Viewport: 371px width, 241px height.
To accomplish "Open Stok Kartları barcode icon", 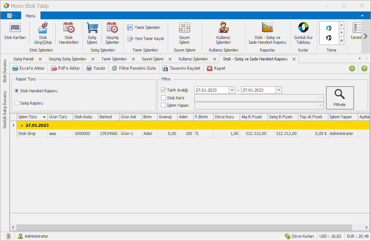I will pos(15,28).
